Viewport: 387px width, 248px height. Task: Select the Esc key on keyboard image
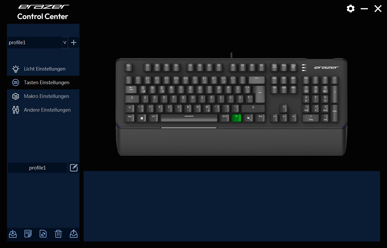click(x=128, y=67)
